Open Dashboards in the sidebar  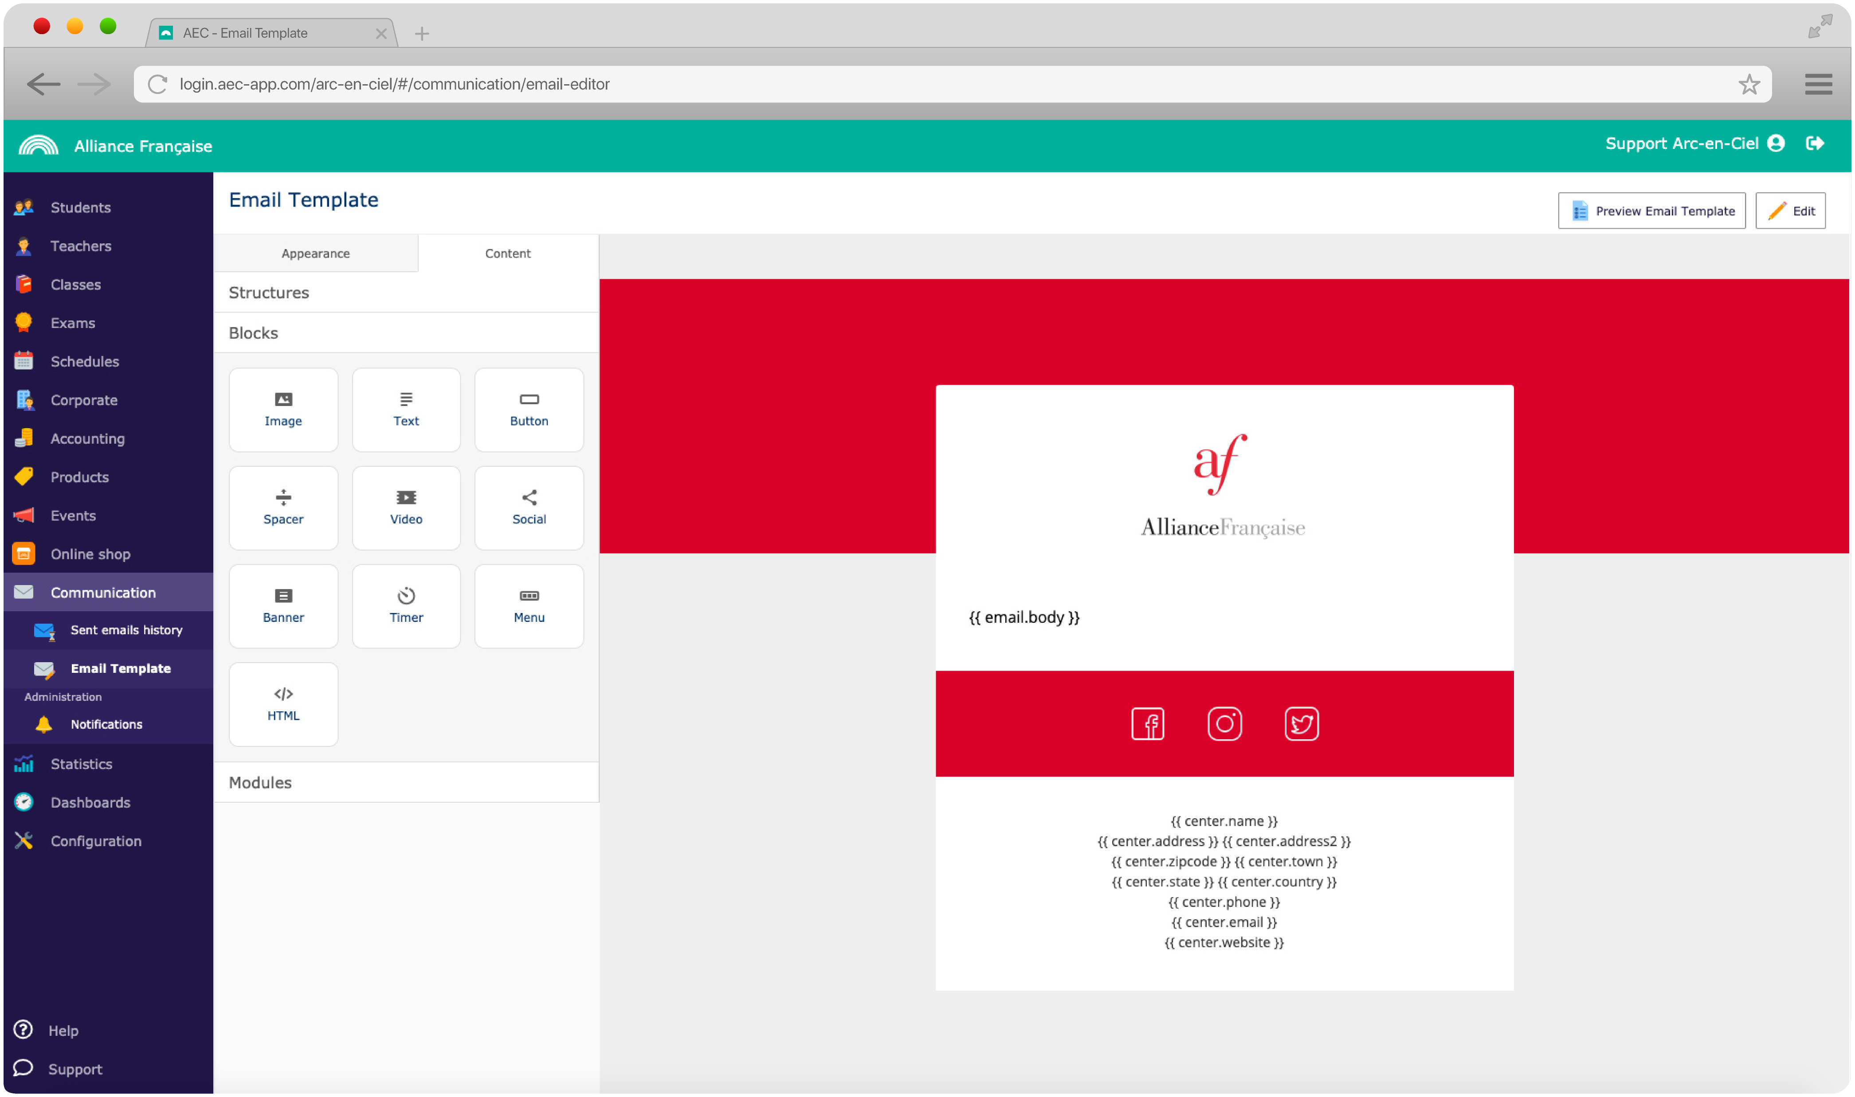click(108, 803)
